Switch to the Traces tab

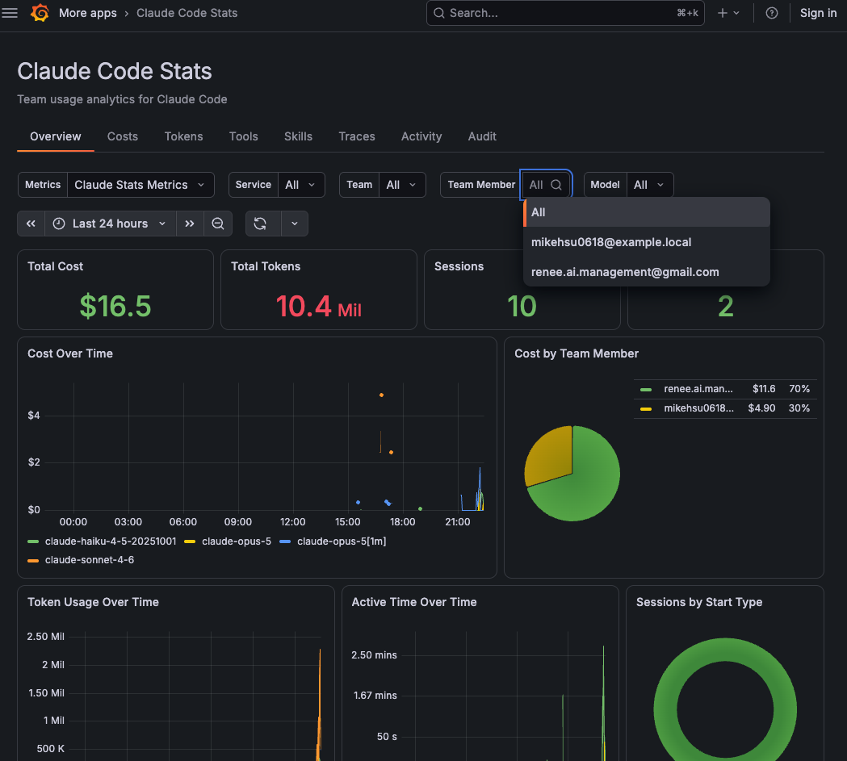click(357, 136)
